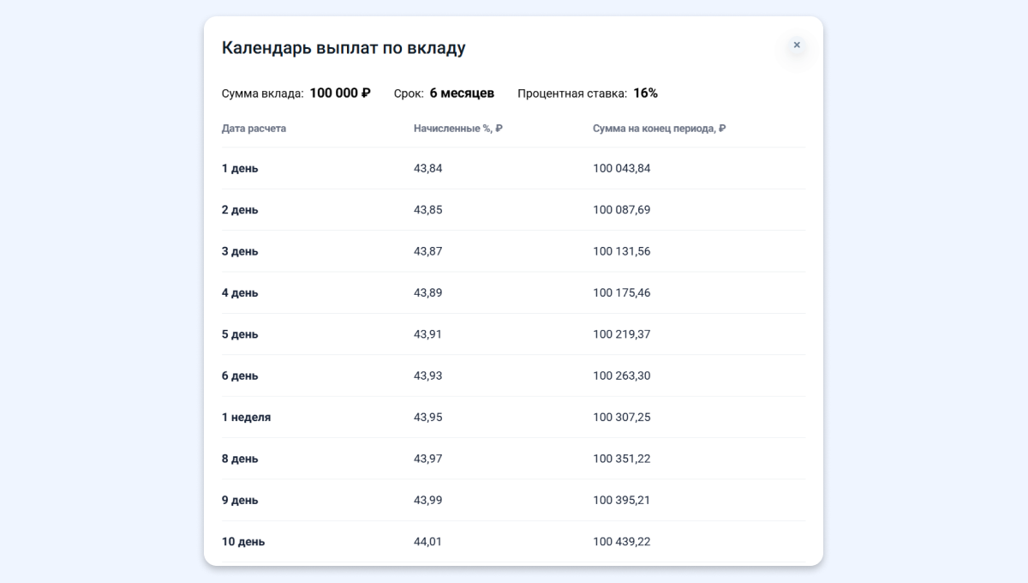This screenshot has width=1028, height=583.
Task: Click end sum 100 395,21 in day 9 row
Action: pos(621,500)
